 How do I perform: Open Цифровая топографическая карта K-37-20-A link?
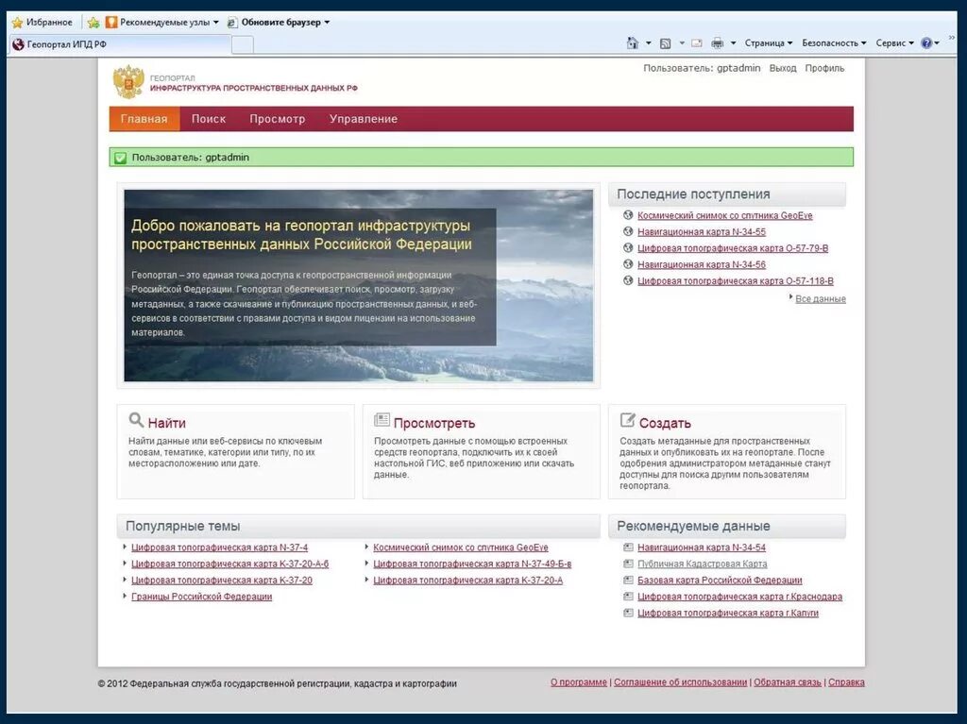coord(468,581)
